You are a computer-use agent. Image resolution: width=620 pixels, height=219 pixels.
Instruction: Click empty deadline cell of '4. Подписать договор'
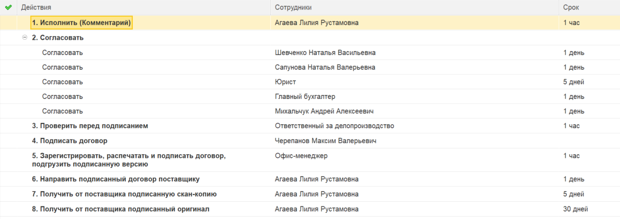coord(589,141)
